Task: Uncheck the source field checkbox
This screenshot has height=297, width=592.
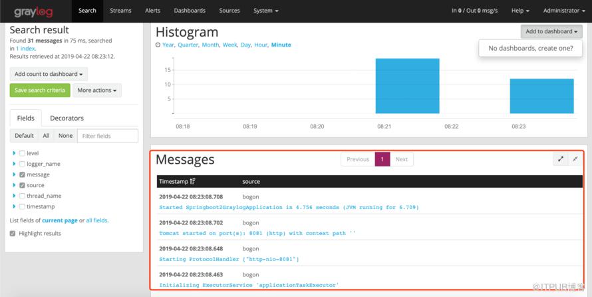Action: click(x=22, y=185)
